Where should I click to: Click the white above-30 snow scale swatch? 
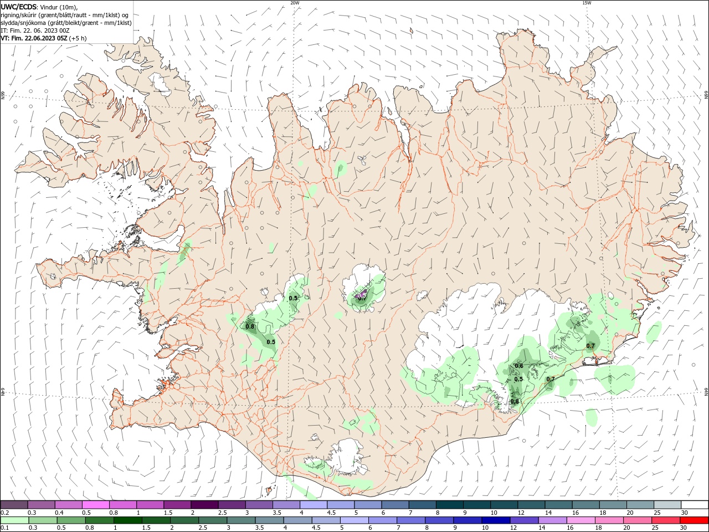coord(695,505)
